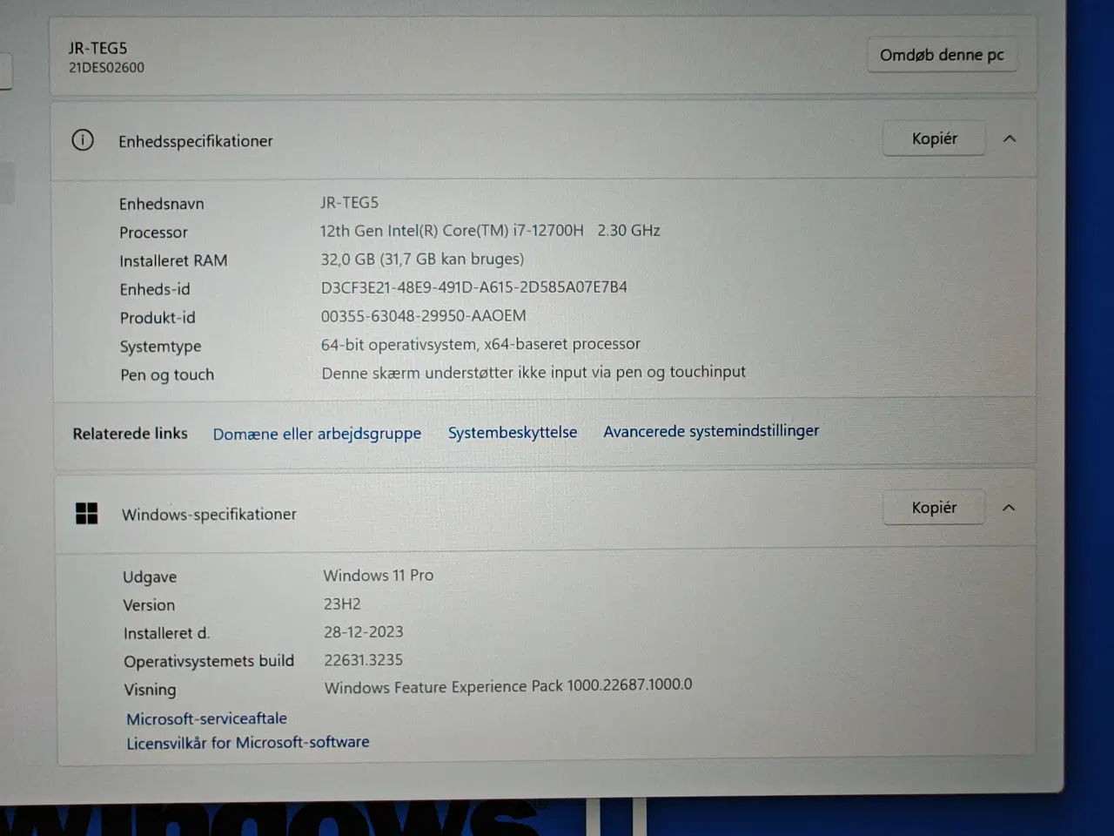This screenshot has width=1114, height=836.
Task: Open Avancerede systemindstillinger link
Action: [711, 431]
